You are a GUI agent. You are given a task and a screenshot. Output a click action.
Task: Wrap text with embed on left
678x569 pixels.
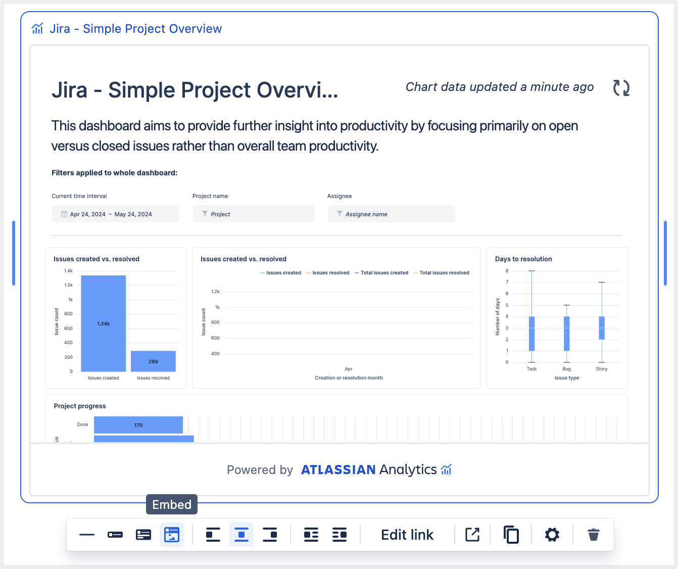click(x=311, y=535)
